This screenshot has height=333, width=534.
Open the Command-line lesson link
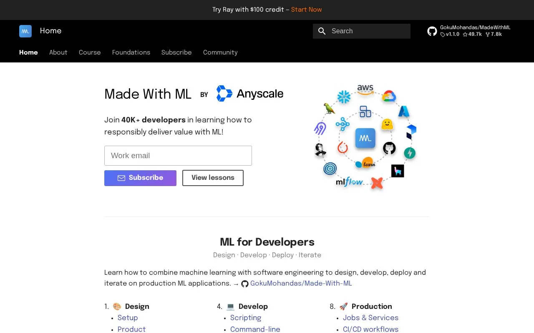click(x=255, y=329)
